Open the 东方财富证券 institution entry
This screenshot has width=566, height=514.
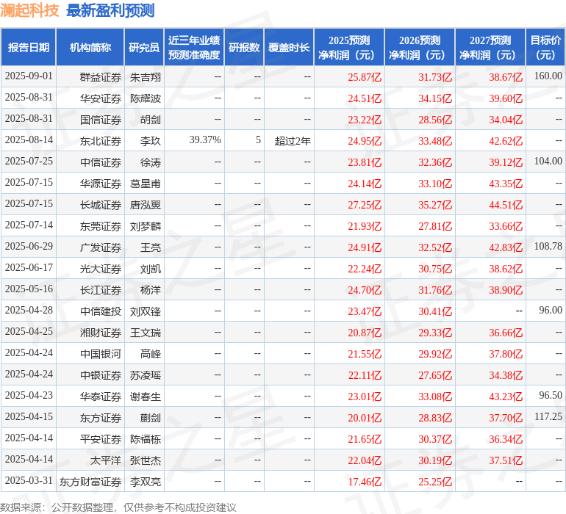90,482
